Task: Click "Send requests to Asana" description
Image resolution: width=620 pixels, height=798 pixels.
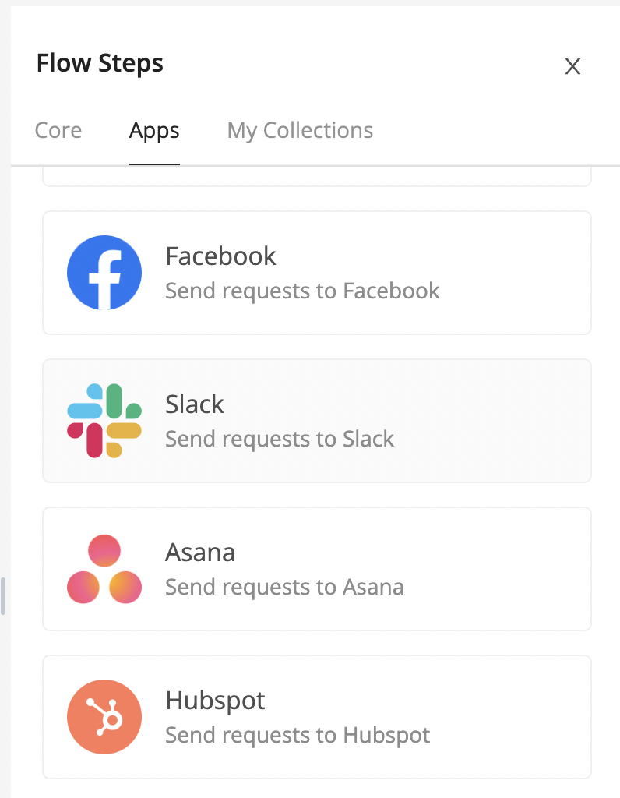Action: [284, 588]
